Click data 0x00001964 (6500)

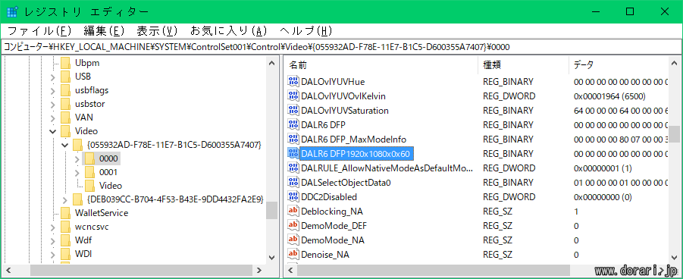point(609,96)
